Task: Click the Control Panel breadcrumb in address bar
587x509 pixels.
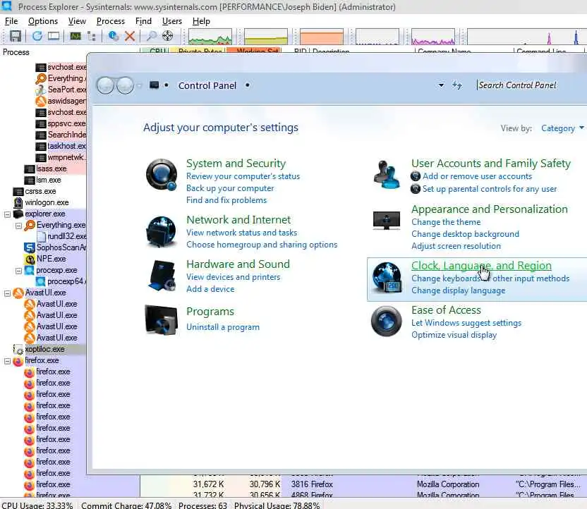Action: point(207,85)
